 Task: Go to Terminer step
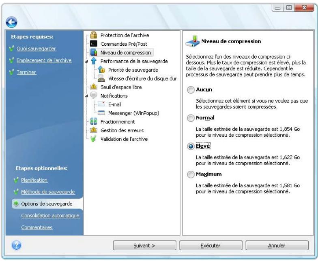click(26, 72)
